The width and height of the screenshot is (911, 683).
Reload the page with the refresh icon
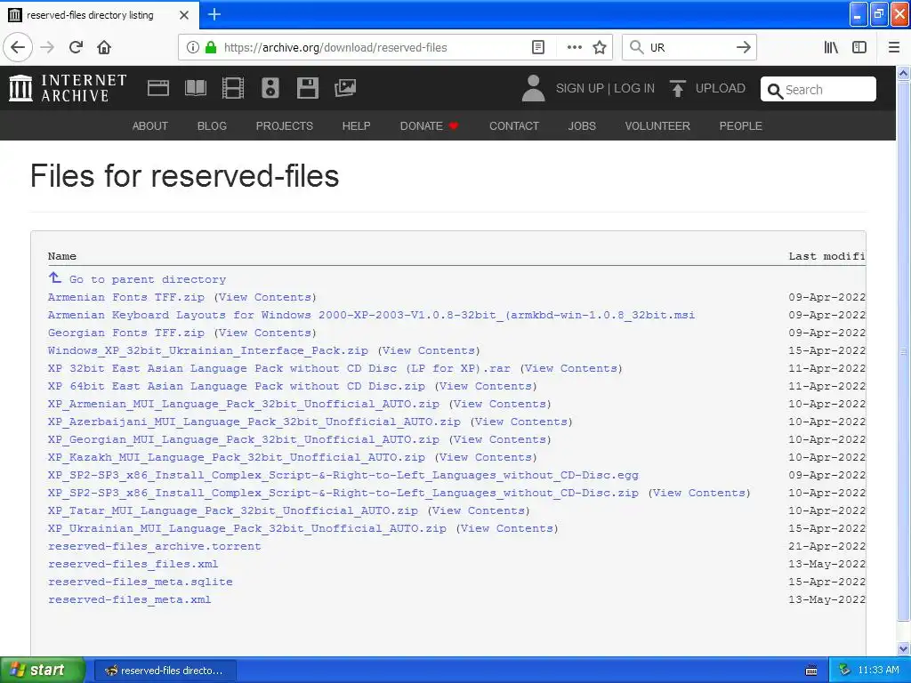point(77,47)
